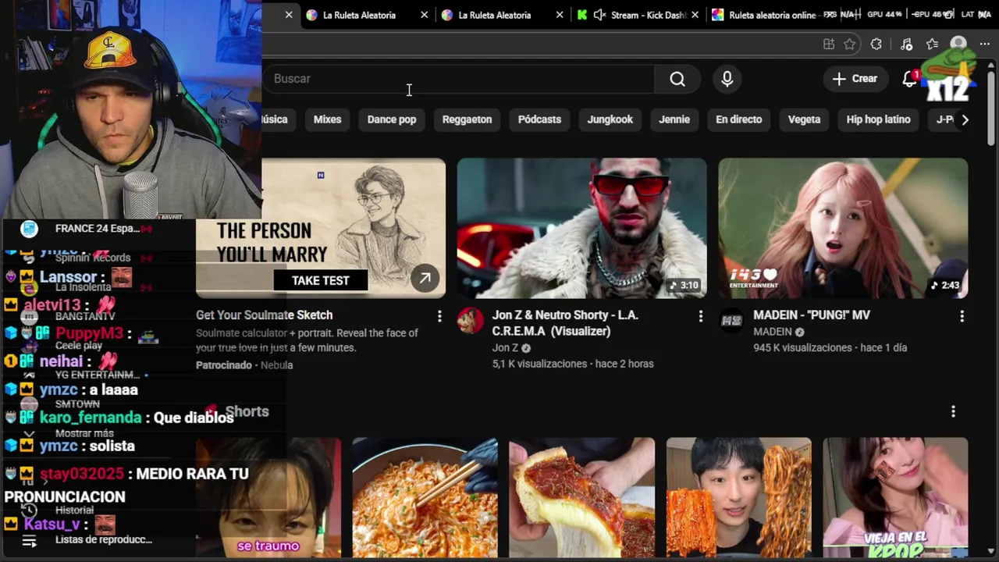Select the Vegeta filter chip
This screenshot has height=562, width=999.
(x=804, y=119)
